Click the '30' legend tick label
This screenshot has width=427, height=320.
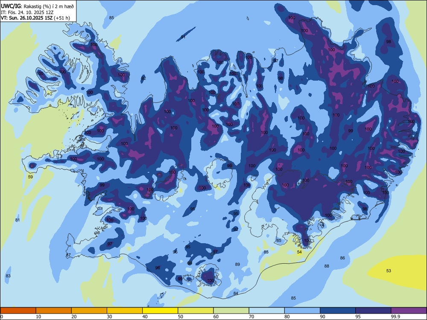point(109,317)
